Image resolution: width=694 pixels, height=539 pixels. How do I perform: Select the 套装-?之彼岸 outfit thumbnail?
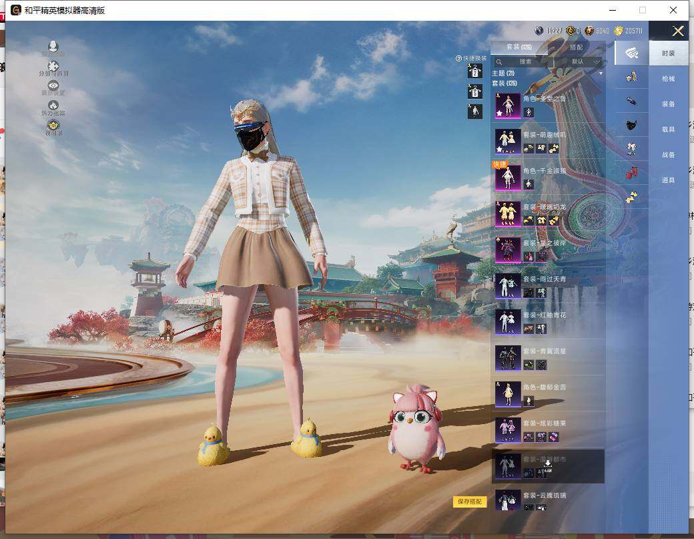click(508, 250)
